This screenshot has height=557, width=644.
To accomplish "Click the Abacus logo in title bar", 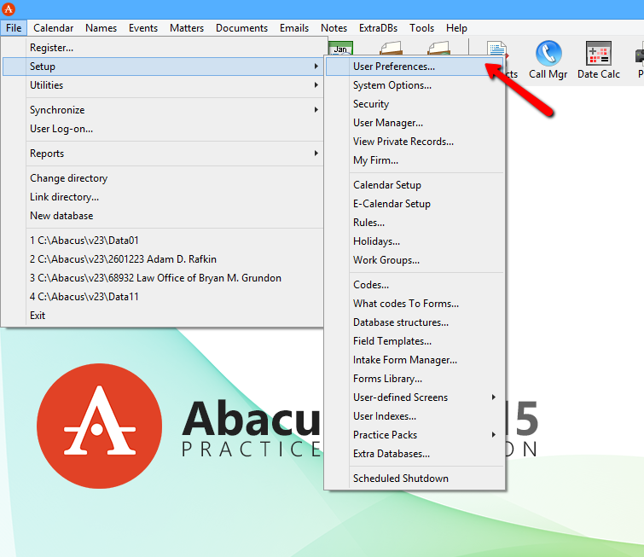I will [9, 9].
